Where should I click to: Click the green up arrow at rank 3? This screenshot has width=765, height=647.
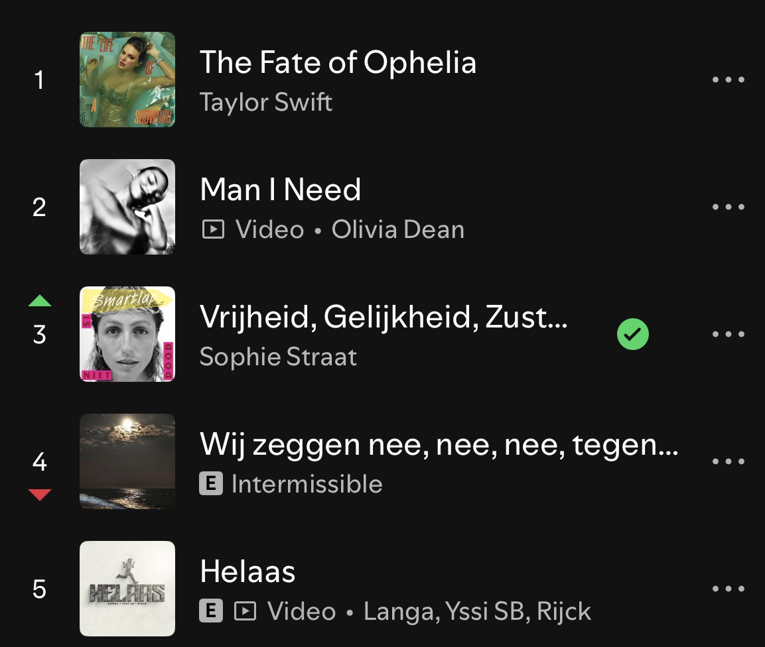40,301
